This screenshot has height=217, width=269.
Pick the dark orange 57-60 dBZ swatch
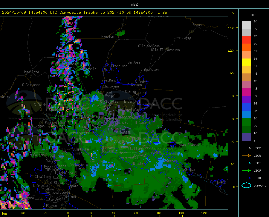point(246,47)
